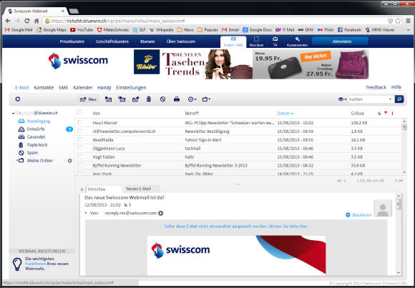Click into the Suchen search field
This screenshot has height=288, width=415.
click(368, 99)
